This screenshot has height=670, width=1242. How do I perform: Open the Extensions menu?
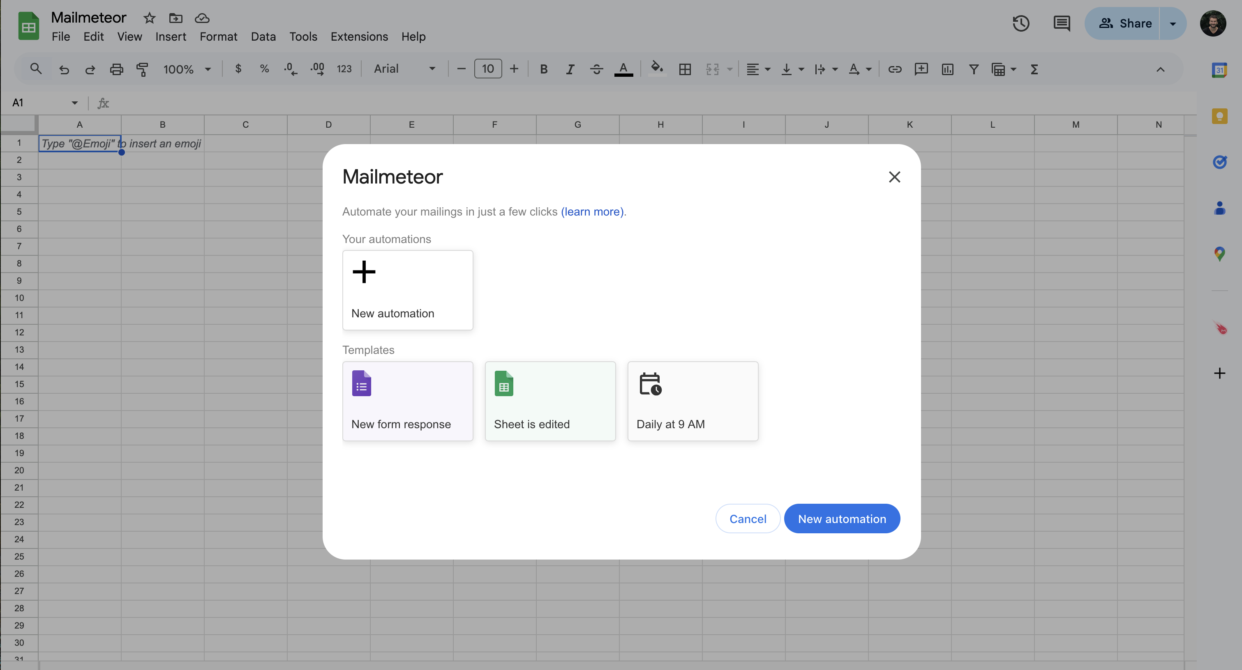[x=359, y=37]
